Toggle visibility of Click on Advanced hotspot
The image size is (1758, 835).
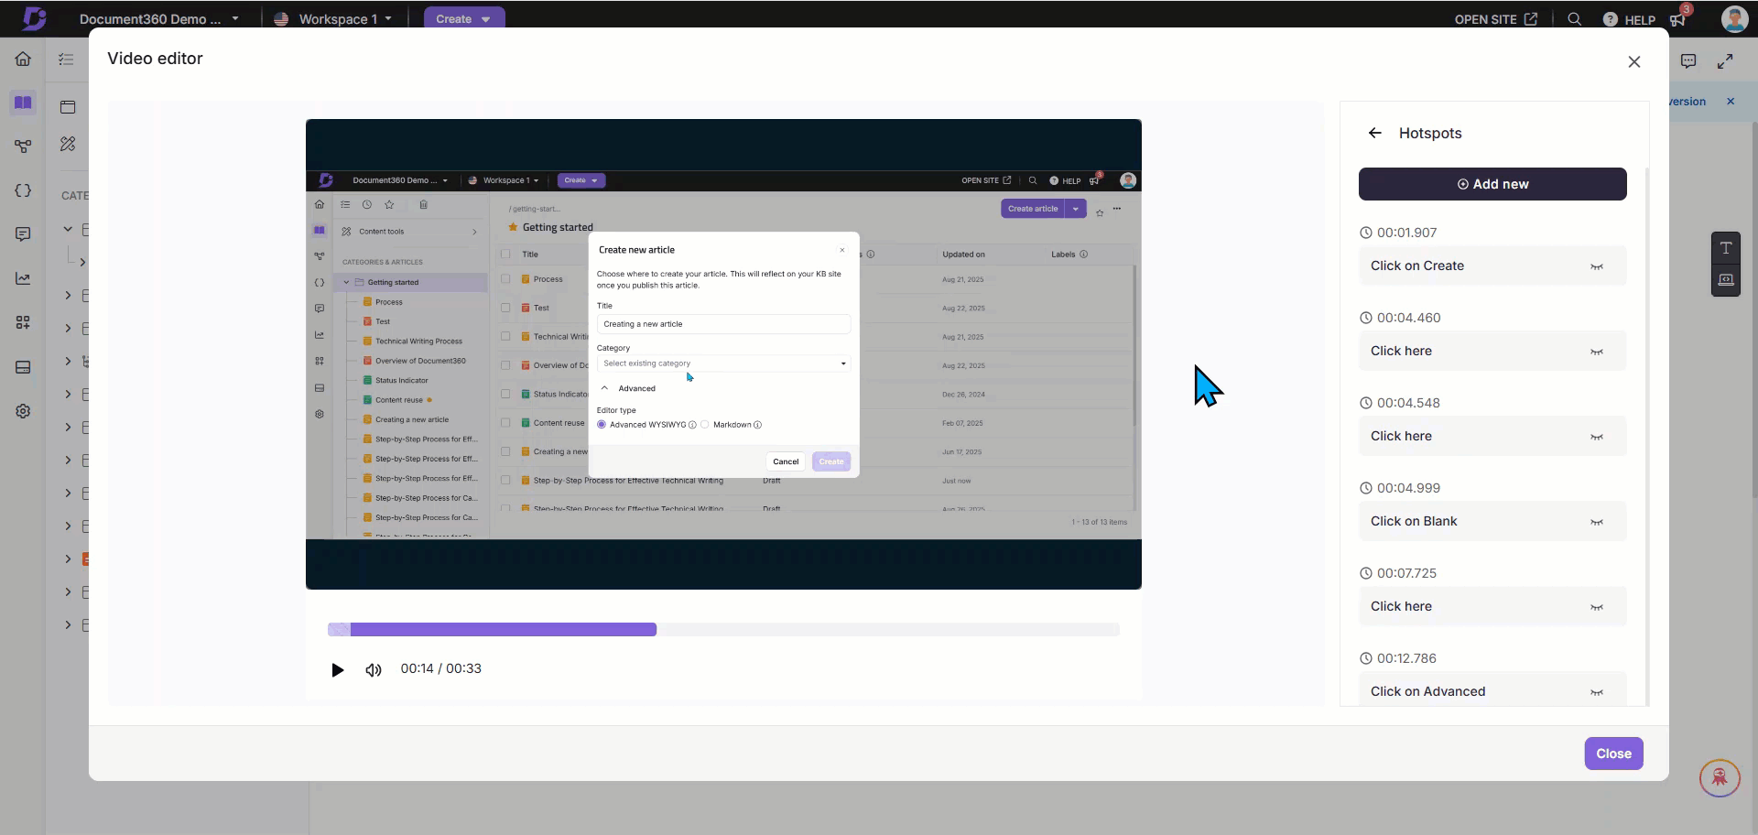(x=1597, y=692)
